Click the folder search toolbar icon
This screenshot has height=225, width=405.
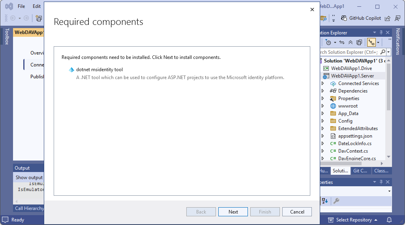323,18
